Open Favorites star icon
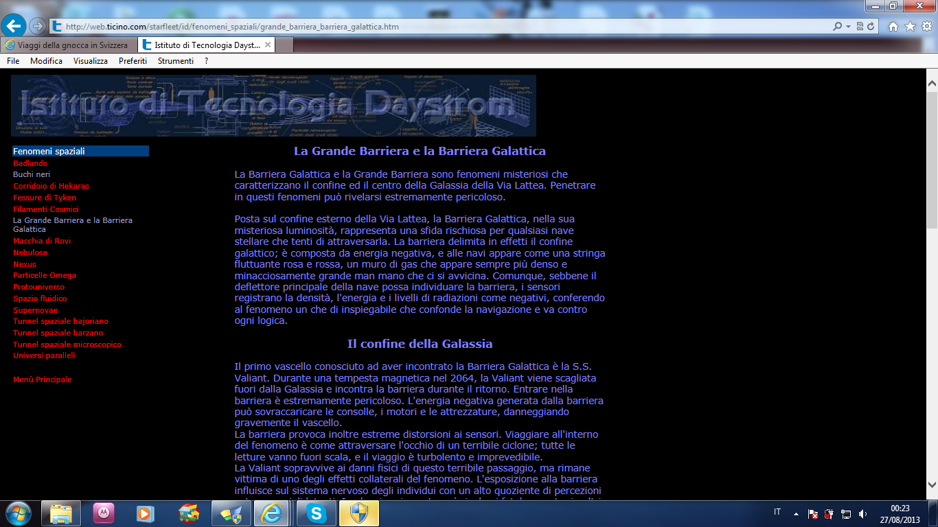 coord(910,27)
